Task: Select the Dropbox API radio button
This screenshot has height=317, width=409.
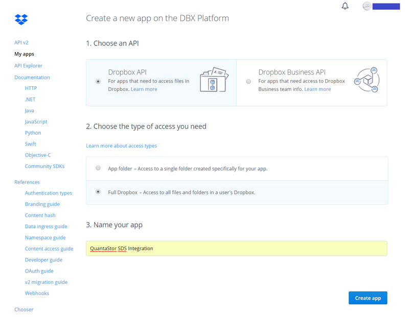Action: (x=98, y=81)
